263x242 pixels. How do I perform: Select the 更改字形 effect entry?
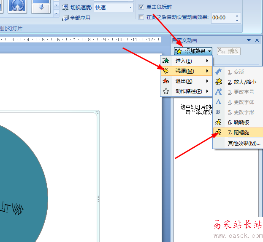click(x=238, y=112)
